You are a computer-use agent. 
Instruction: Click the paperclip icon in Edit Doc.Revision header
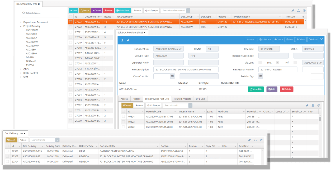coord(128,40)
